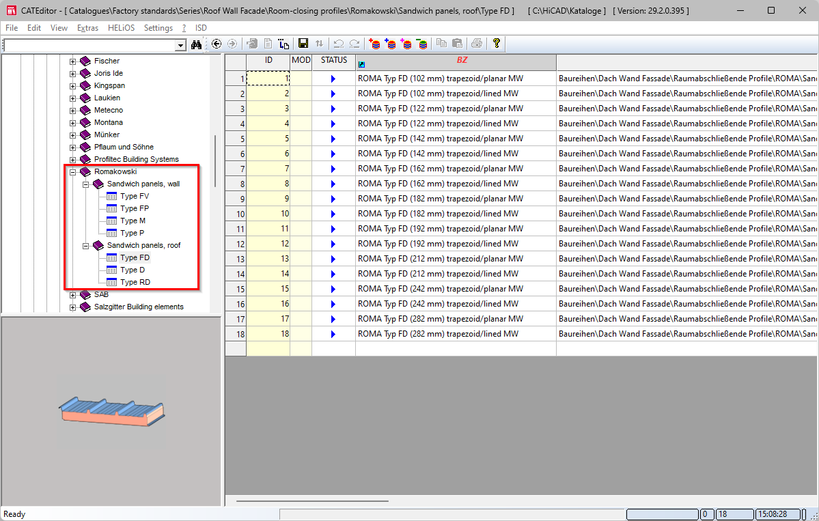819x521 pixels.
Task: Click the Undo toolbar icon
Action: coord(339,44)
